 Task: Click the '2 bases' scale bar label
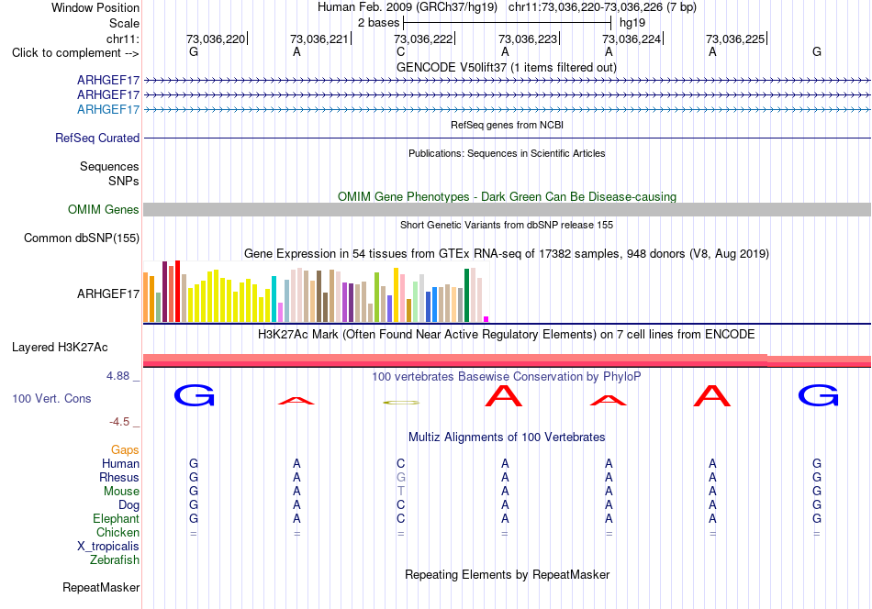378,23
